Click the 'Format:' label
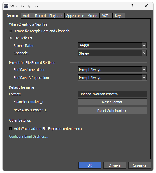The image size is (156, 173). 15,94
